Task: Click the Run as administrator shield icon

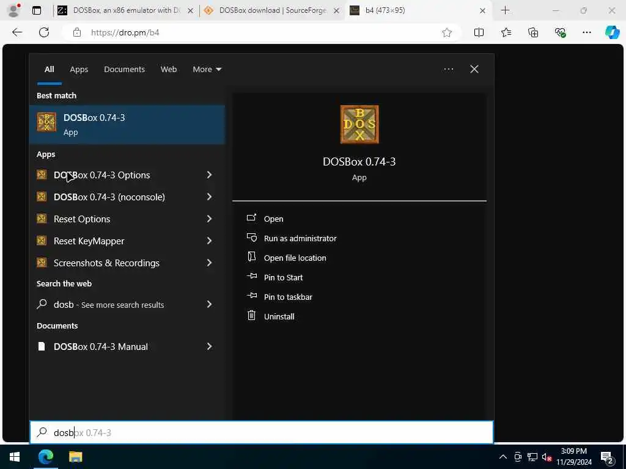Action: pyautogui.click(x=251, y=238)
